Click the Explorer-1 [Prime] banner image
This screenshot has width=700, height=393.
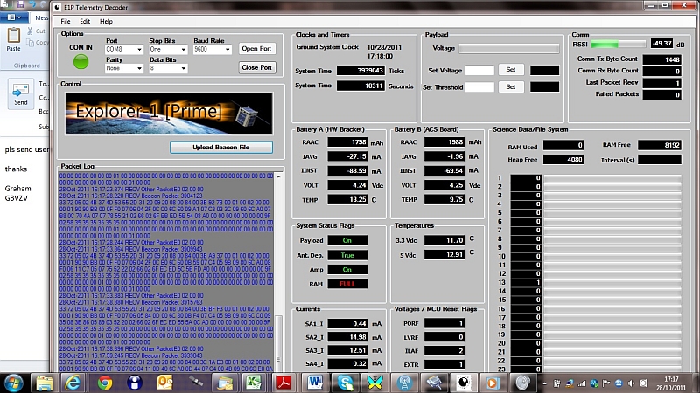(169, 114)
